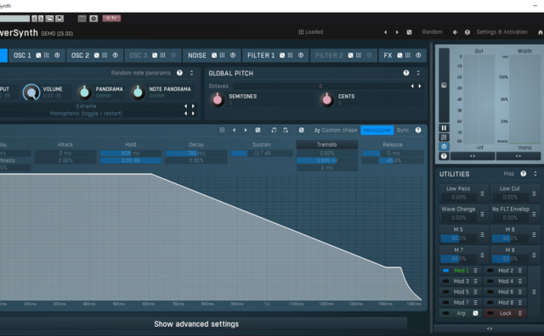The width and height of the screenshot is (544, 336).
Task: Toggle the Percussive envelope mode
Action: 377,131
